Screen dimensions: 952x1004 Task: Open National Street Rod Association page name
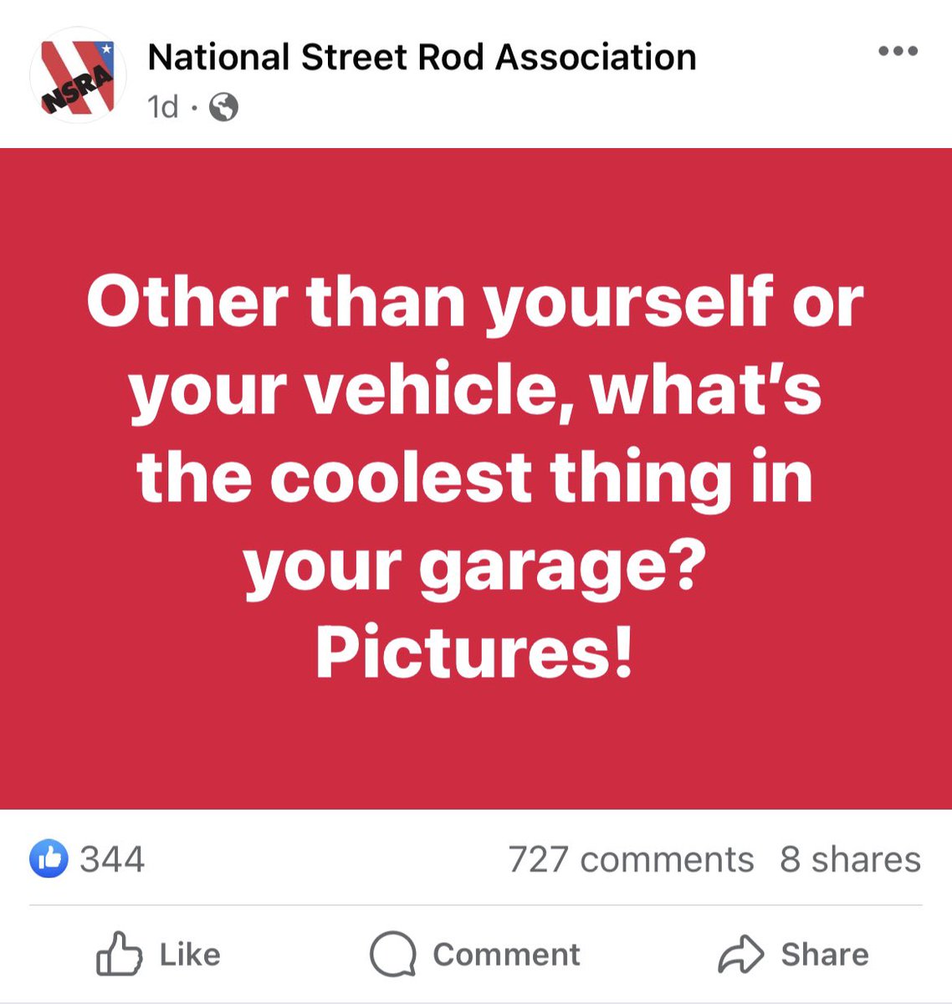pyautogui.click(x=422, y=58)
